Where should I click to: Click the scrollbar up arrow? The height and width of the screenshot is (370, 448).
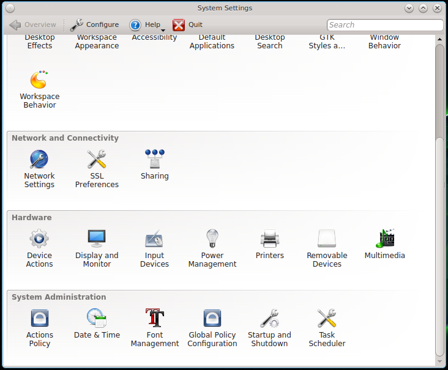tap(439, 39)
